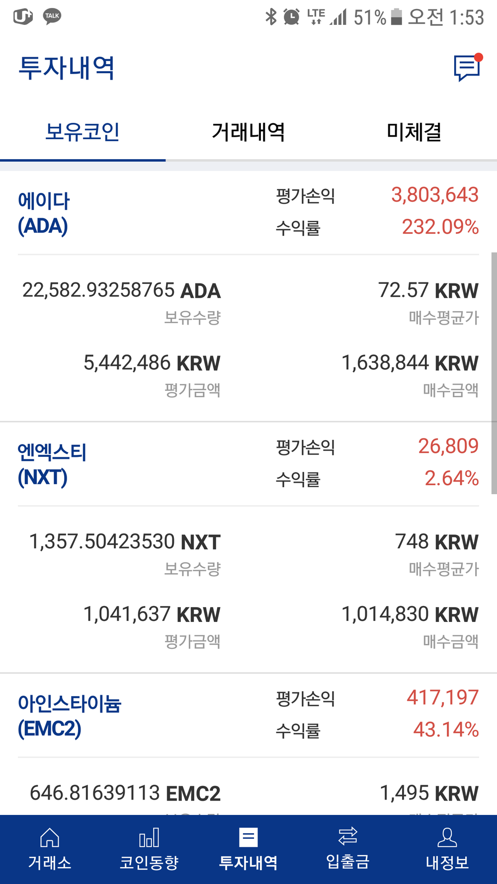This screenshot has height=884, width=497.
Task: Open the 에이다 (ADA) coin entry
Action: point(44,213)
